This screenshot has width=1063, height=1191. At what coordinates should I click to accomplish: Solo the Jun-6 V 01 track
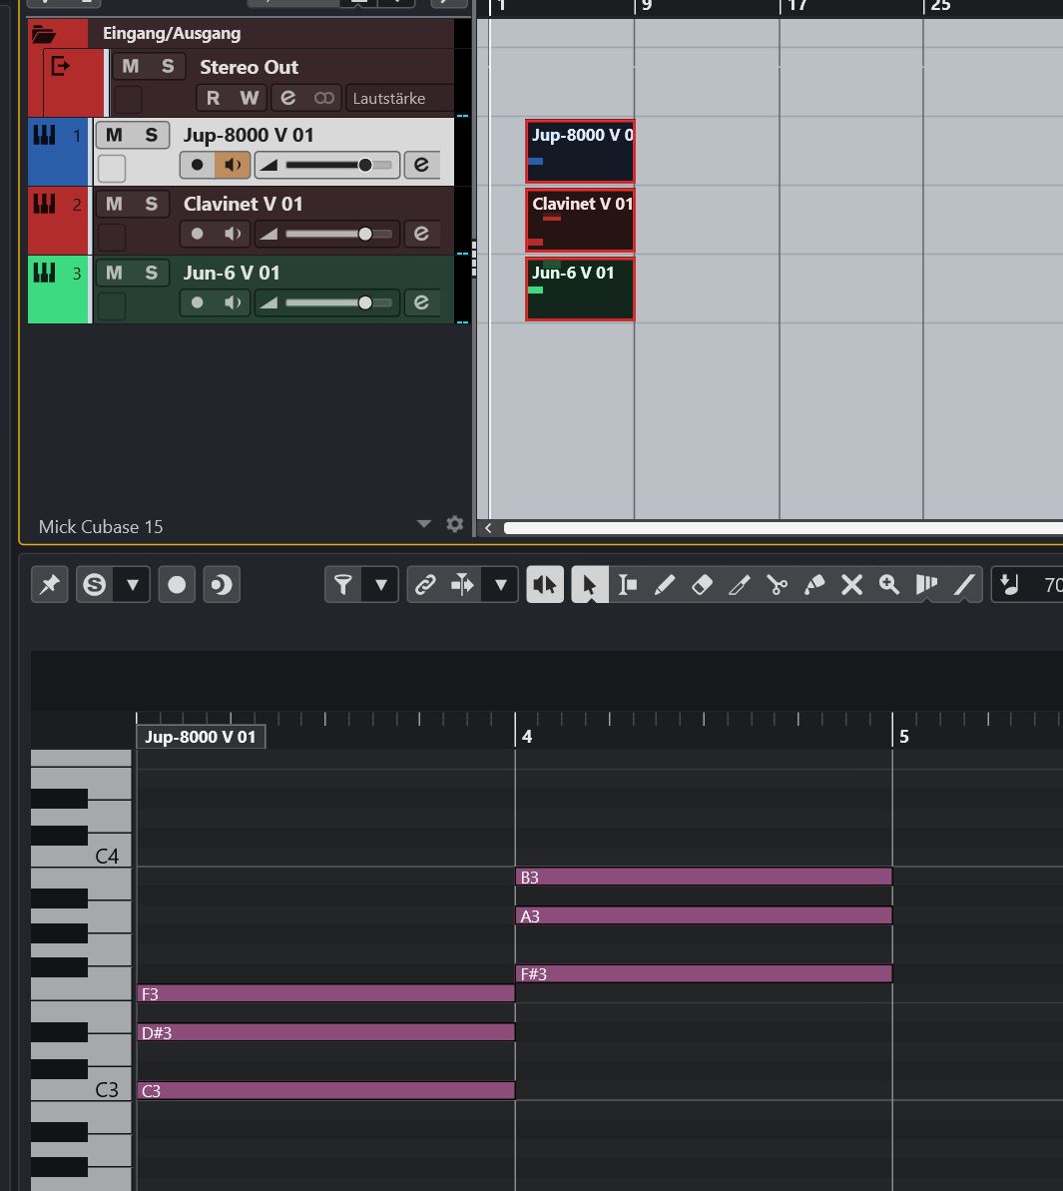click(x=152, y=273)
